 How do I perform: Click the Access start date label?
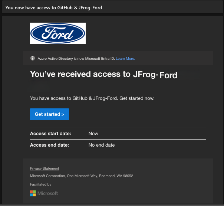click(50, 134)
